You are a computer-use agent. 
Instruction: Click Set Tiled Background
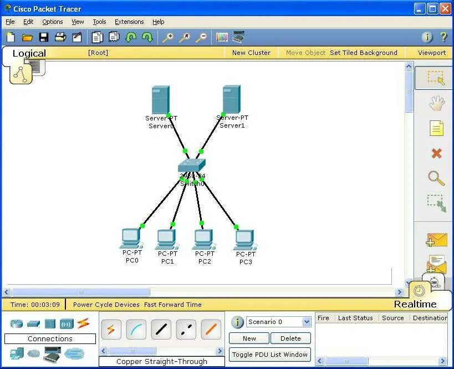click(x=364, y=53)
